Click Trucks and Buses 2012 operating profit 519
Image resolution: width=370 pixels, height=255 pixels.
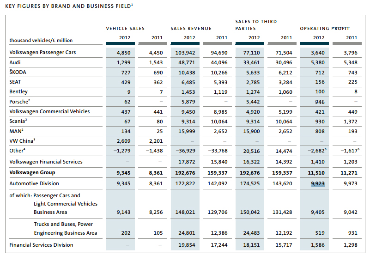click(x=320, y=233)
